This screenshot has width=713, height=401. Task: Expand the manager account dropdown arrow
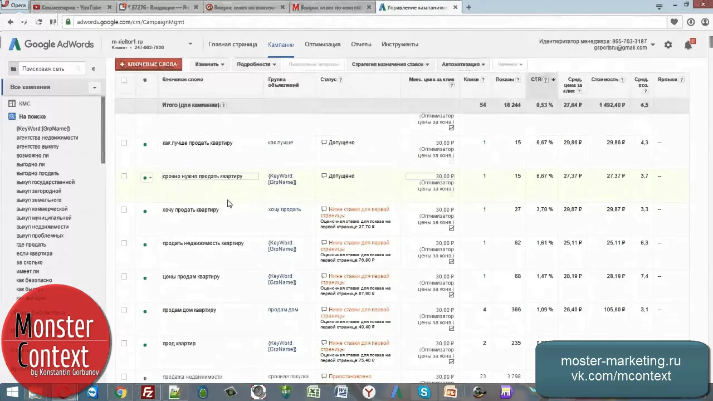653,45
